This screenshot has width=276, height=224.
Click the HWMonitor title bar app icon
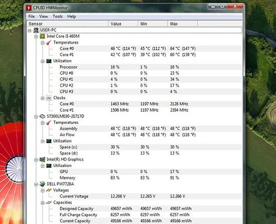29,8
